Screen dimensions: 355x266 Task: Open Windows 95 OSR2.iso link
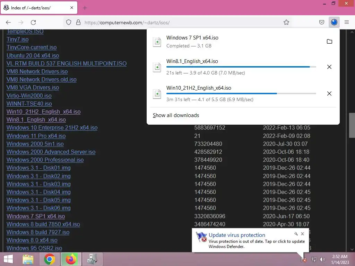coord(34,248)
